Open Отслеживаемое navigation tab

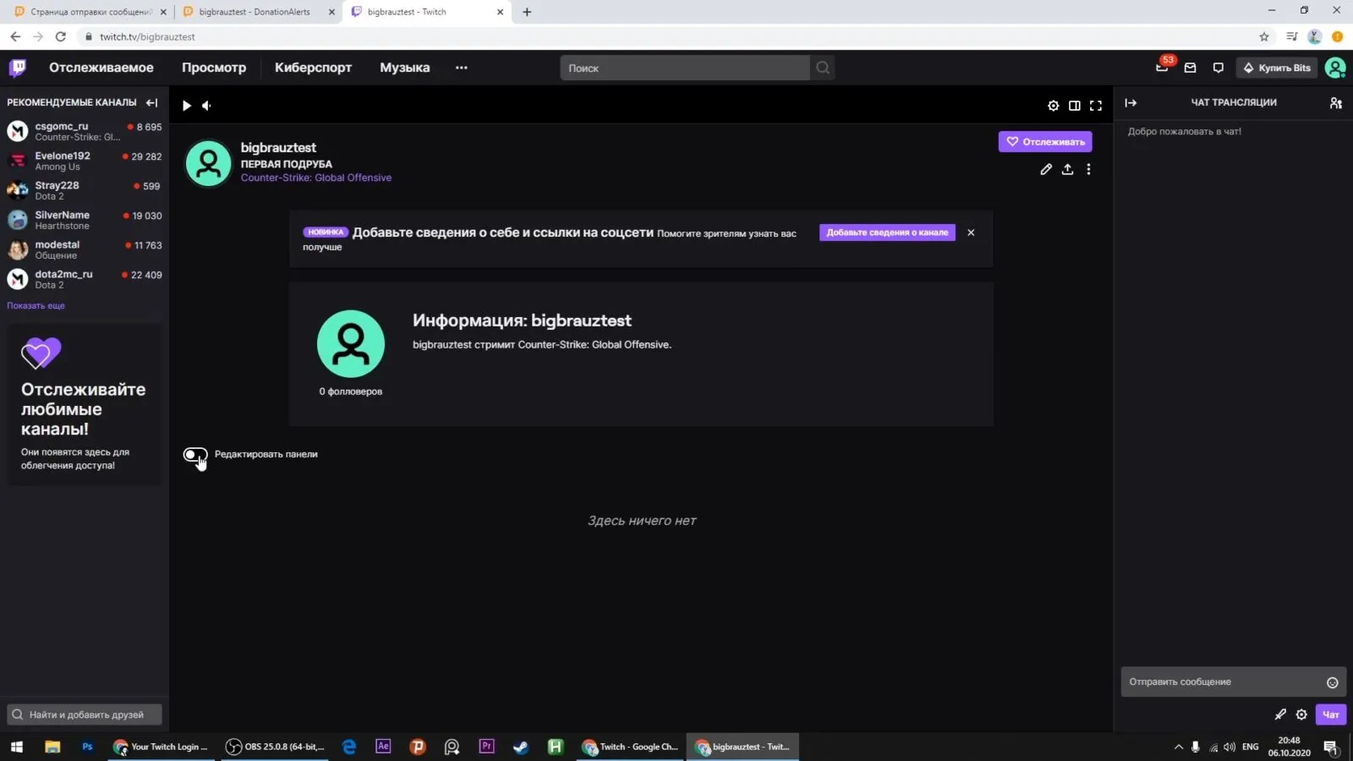tap(101, 68)
